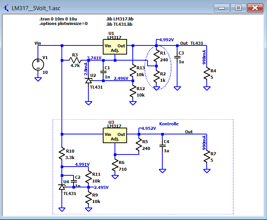Screen dimensions: 267x220
Task: Click the Kontrolle comment text
Action: pos(169,124)
